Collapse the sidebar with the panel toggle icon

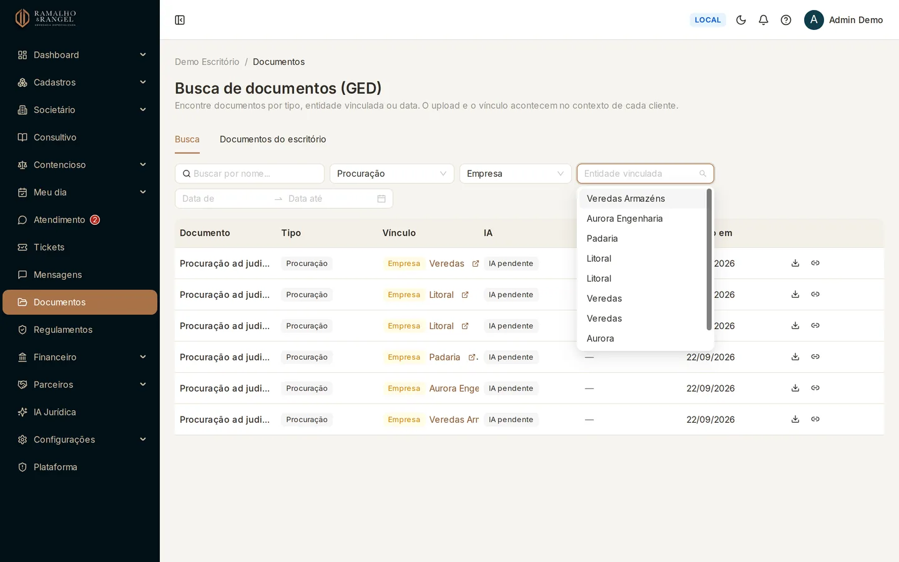point(180,20)
